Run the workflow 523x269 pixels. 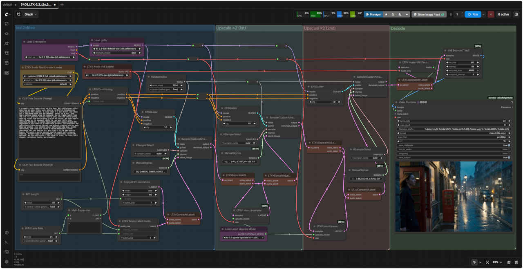tap(473, 14)
